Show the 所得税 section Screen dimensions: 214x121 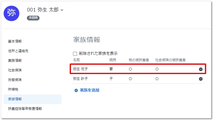click(13, 89)
